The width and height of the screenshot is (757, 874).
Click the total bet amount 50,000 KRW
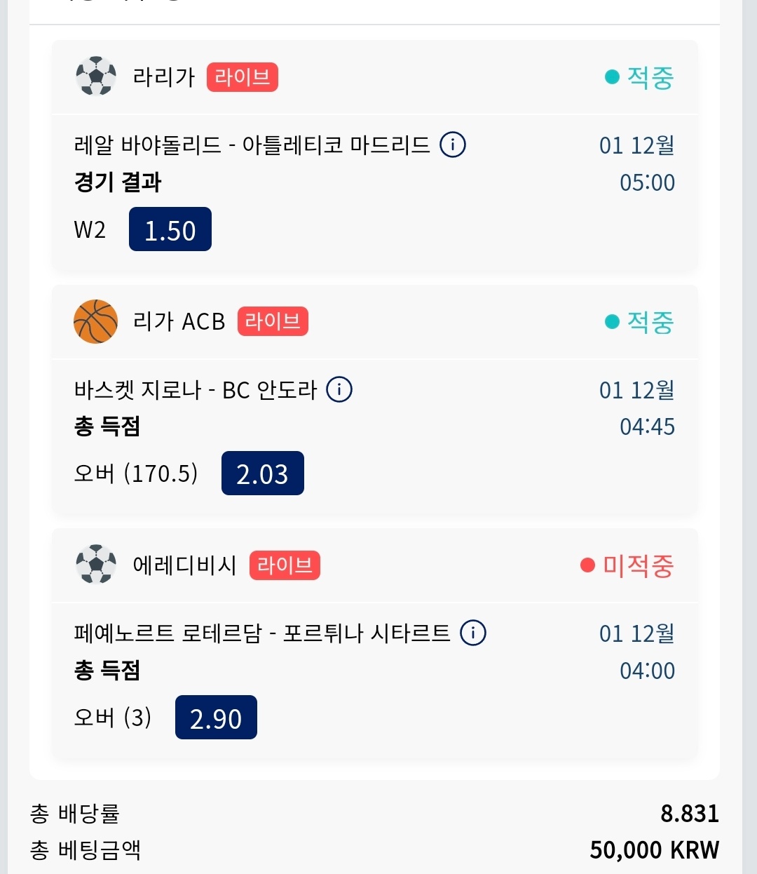(654, 850)
